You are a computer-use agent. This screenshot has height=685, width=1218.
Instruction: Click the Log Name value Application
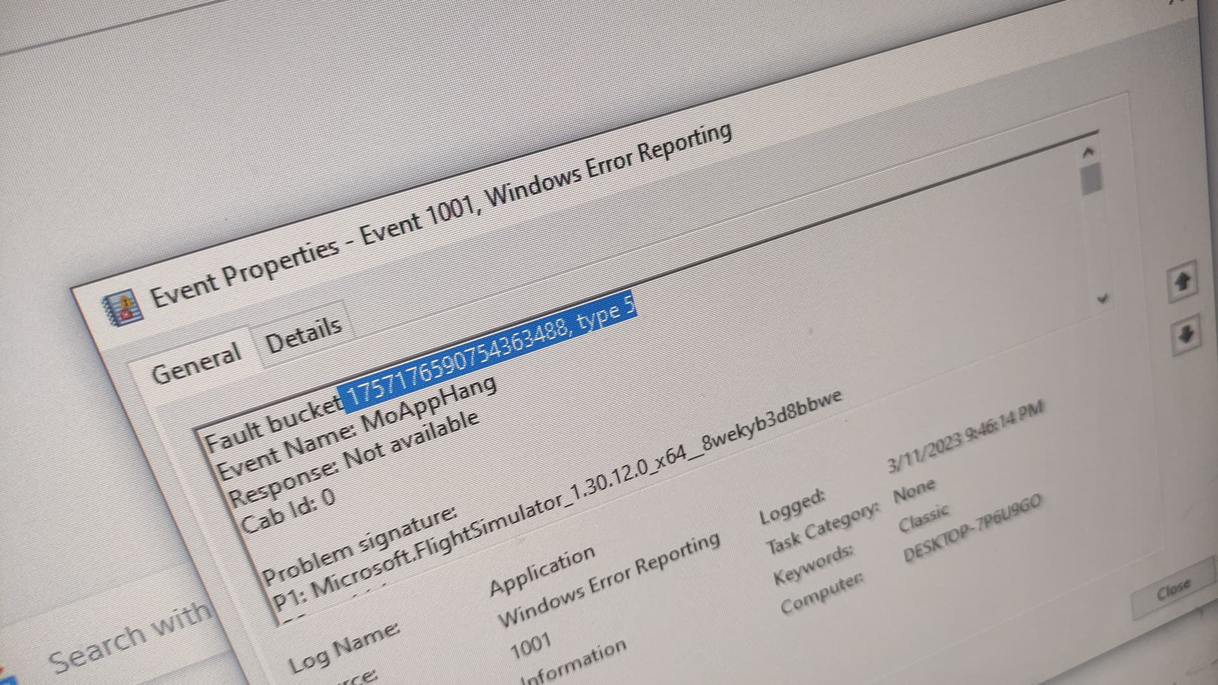(542, 570)
